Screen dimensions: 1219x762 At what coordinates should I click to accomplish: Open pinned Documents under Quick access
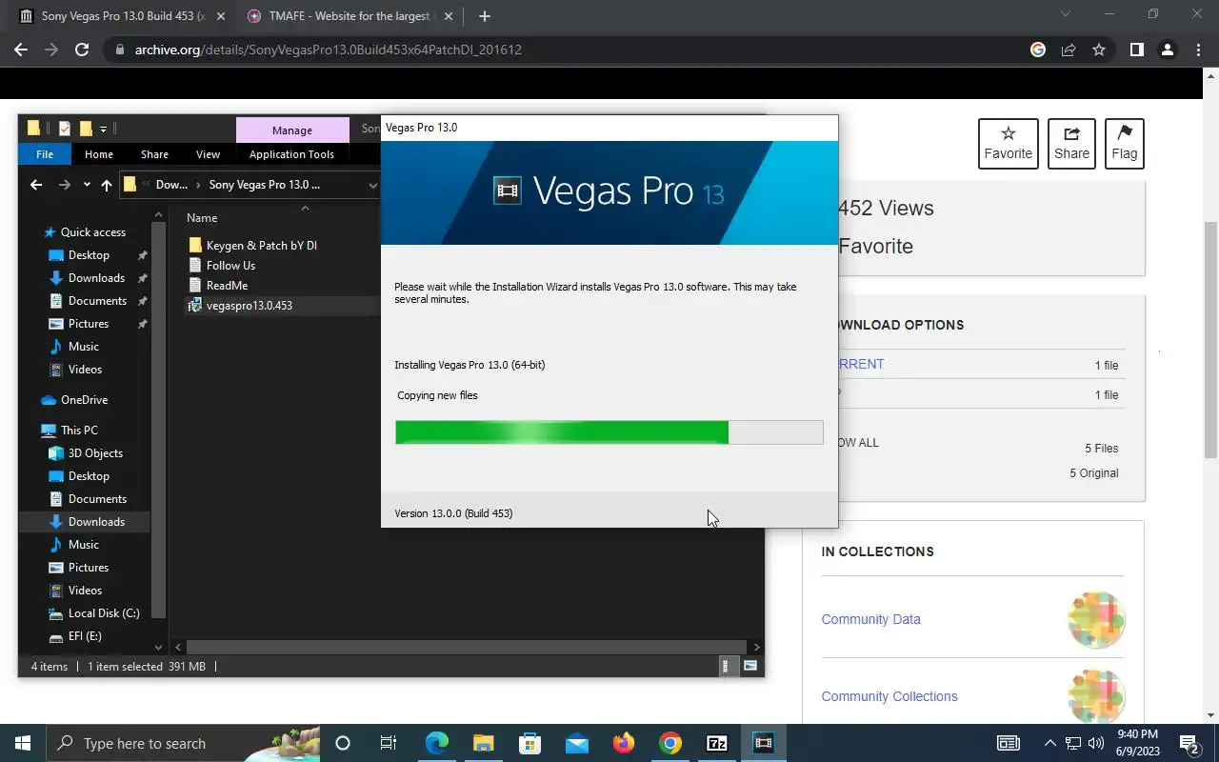[x=97, y=301]
